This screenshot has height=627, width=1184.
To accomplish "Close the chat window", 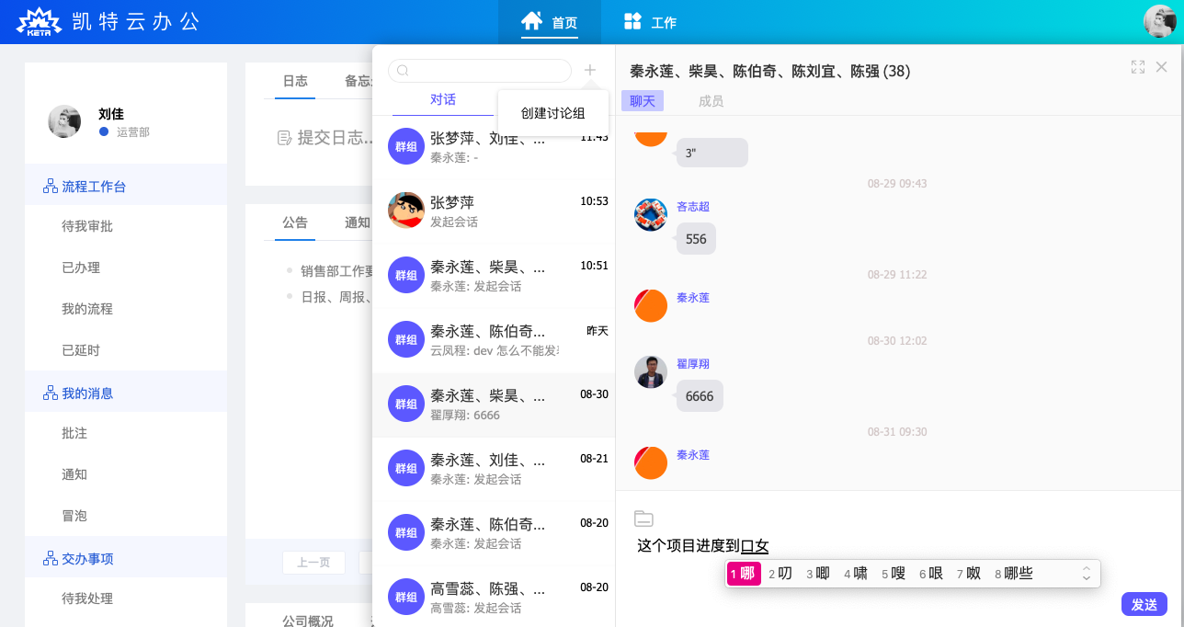I will (x=1161, y=67).
